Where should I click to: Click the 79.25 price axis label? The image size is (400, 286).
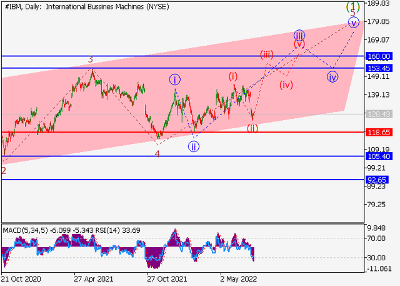(x=376, y=205)
